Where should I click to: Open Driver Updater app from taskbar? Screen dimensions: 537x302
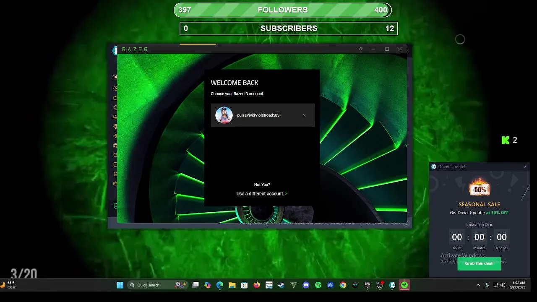pyautogui.click(x=392, y=285)
